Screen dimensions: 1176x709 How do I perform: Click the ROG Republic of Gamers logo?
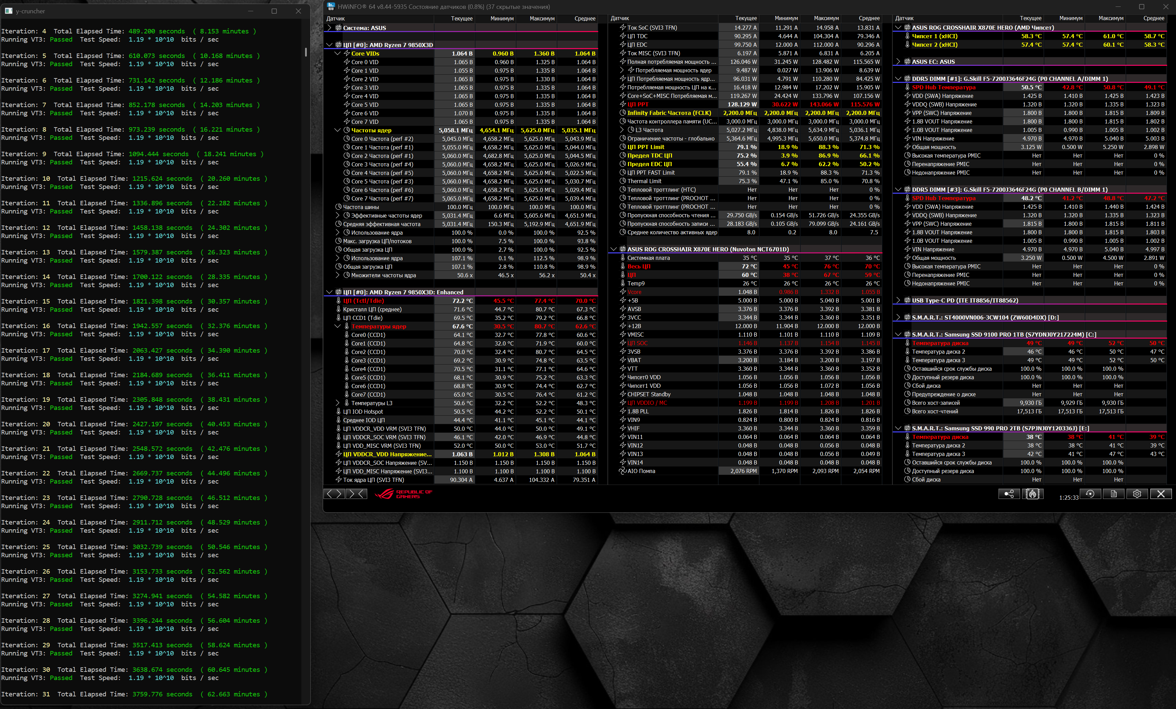click(403, 494)
